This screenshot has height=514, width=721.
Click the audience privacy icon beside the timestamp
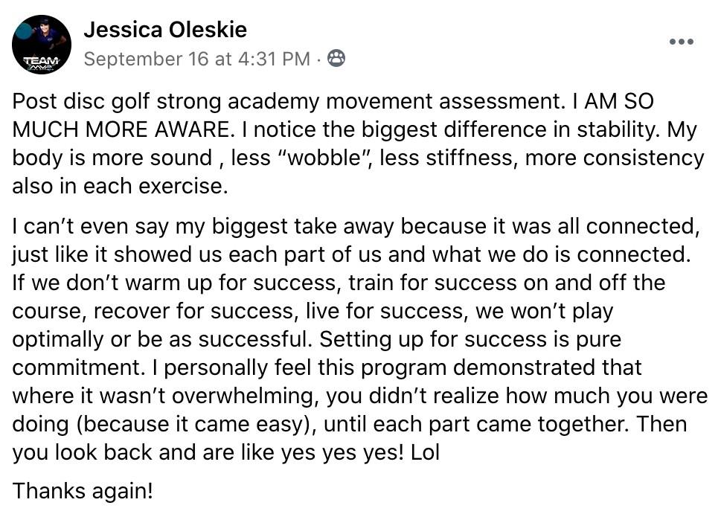coord(336,60)
